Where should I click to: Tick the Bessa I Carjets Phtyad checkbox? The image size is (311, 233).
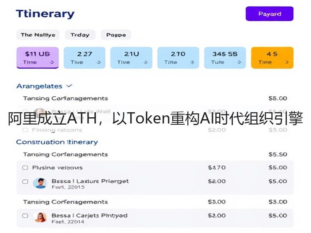point(25,216)
